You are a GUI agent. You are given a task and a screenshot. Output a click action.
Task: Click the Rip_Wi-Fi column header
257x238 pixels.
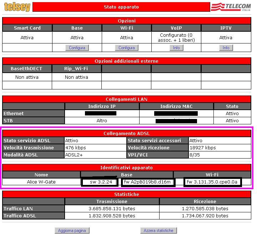[76, 68]
